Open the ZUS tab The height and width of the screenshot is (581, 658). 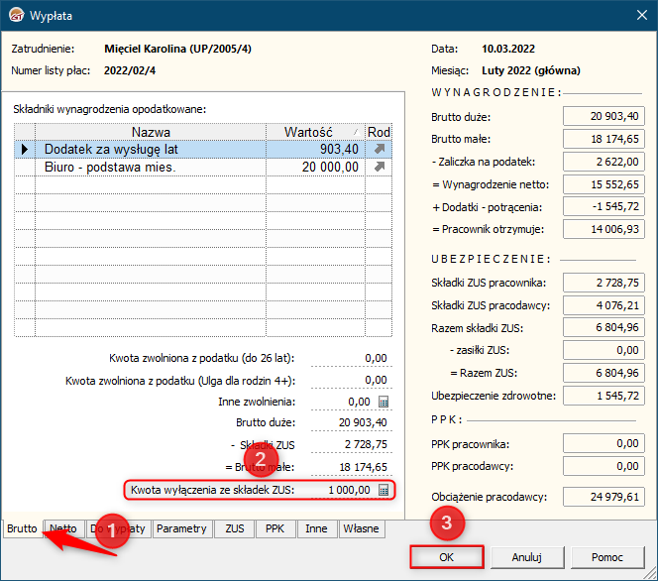235,528
